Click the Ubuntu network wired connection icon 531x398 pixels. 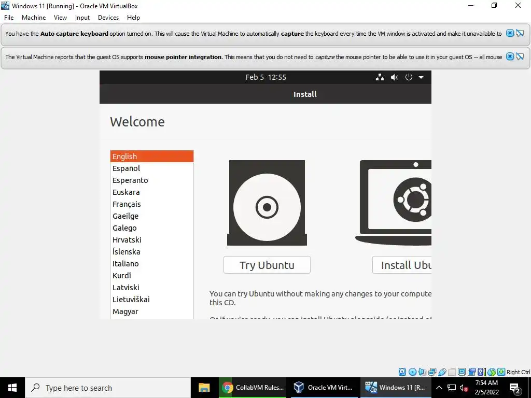coord(380,77)
